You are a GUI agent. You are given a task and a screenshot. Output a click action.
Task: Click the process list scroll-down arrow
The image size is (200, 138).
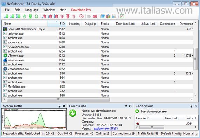pyautogui.click(x=195, y=95)
